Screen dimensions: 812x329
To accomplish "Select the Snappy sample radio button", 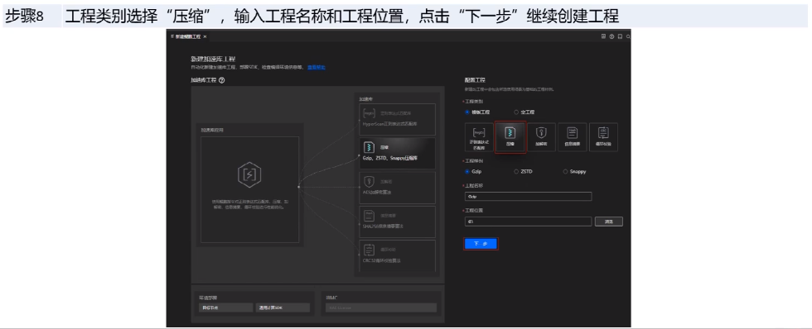I will [565, 171].
